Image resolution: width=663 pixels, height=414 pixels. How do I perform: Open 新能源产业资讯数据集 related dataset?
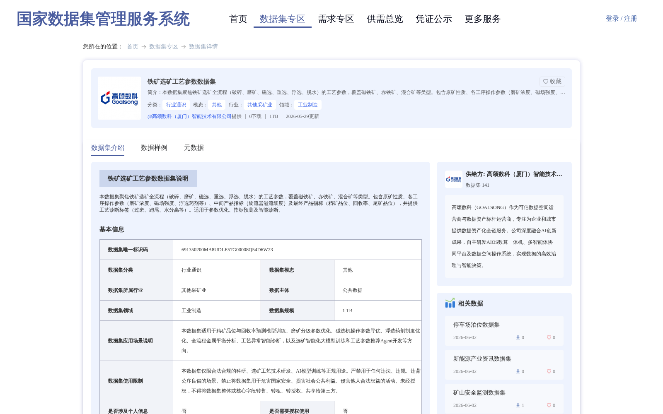click(x=482, y=359)
